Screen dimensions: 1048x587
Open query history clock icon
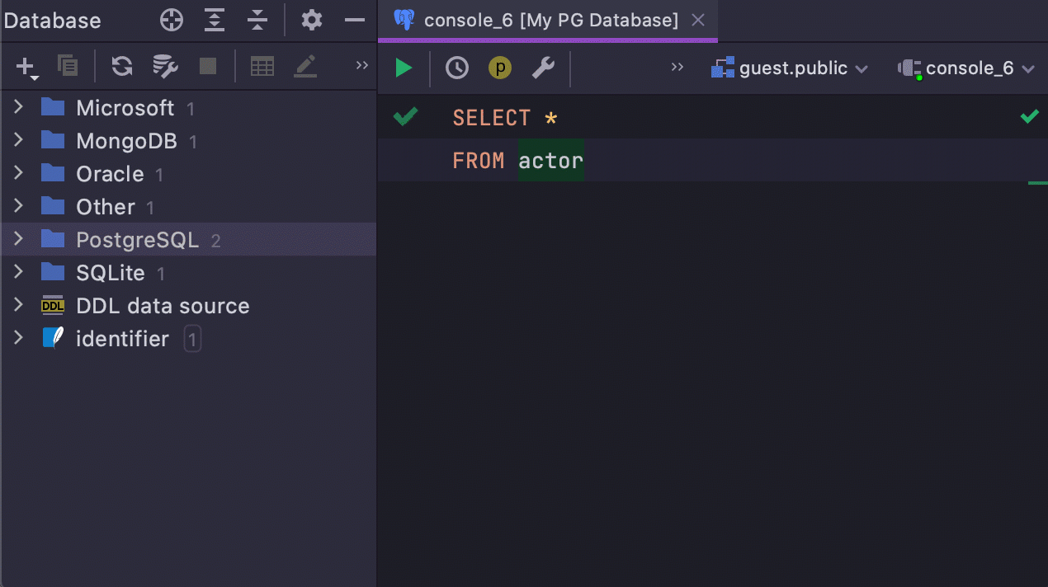click(x=457, y=68)
